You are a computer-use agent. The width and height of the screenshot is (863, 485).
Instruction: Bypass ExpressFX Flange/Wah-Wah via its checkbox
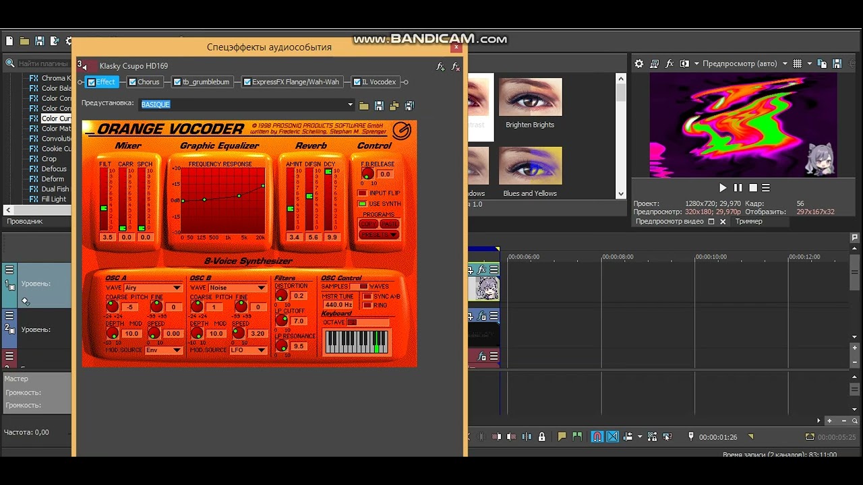[x=247, y=82]
